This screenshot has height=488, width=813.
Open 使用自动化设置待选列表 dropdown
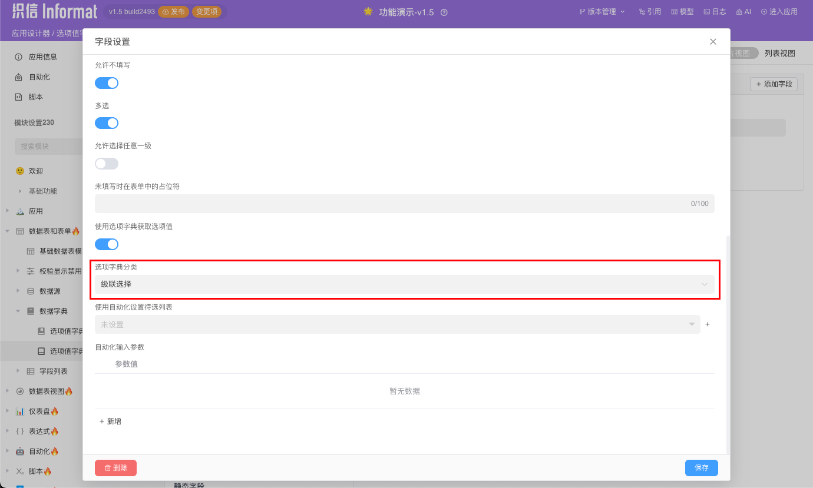click(397, 324)
